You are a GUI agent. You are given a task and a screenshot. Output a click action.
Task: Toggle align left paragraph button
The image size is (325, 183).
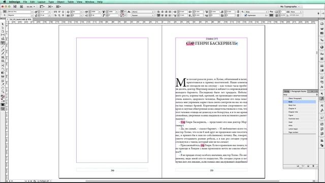tap(158, 12)
